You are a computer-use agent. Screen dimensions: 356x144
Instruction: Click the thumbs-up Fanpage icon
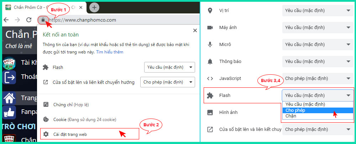pos(9,112)
